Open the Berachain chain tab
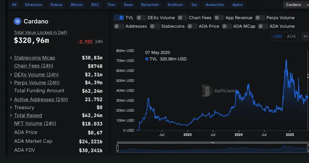The width and height of the screenshot is (309, 163). click(x=150, y=5)
